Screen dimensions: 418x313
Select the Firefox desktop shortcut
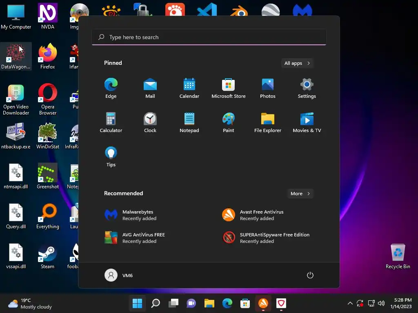pyautogui.click(x=48, y=56)
